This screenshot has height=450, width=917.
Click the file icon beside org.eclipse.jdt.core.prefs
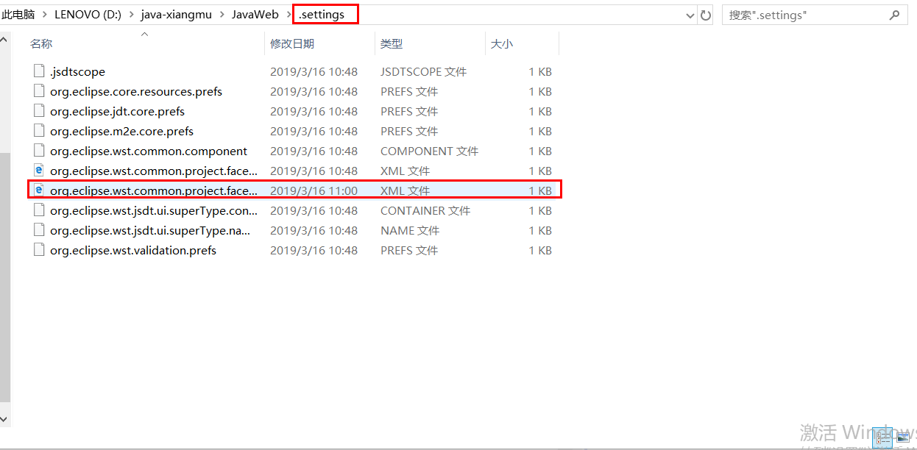[x=38, y=110]
